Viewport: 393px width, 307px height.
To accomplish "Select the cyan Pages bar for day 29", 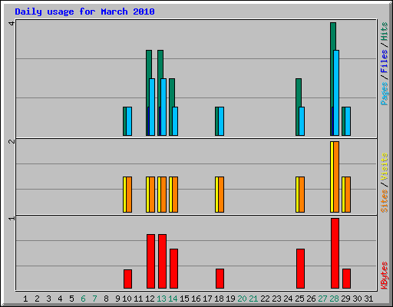I will click(348, 121).
